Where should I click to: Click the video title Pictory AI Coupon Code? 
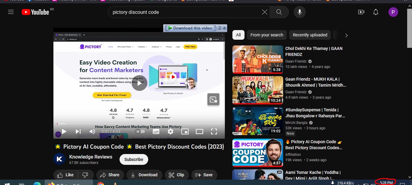[x=139, y=147]
